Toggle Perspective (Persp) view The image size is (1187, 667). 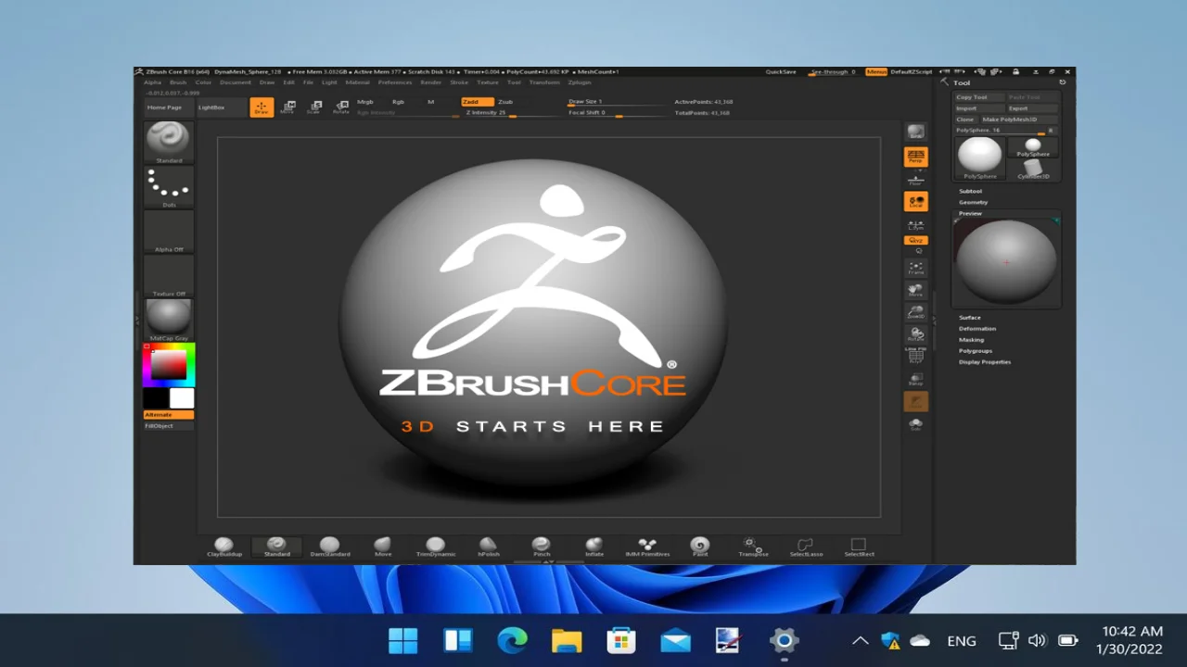[916, 157]
